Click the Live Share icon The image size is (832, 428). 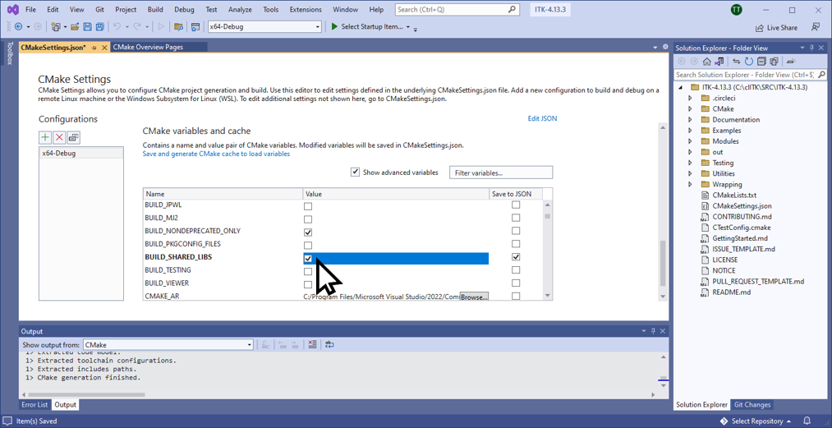[760, 28]
